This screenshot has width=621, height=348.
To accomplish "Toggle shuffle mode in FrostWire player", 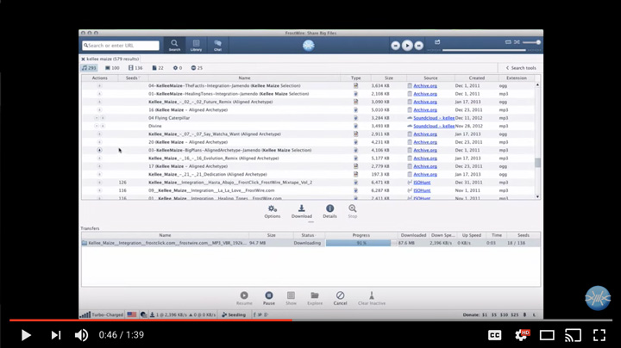I will coord(517,42).
